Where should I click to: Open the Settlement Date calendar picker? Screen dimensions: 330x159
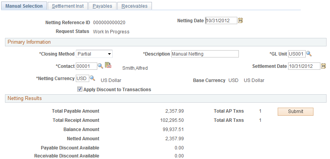click(323, 66)
